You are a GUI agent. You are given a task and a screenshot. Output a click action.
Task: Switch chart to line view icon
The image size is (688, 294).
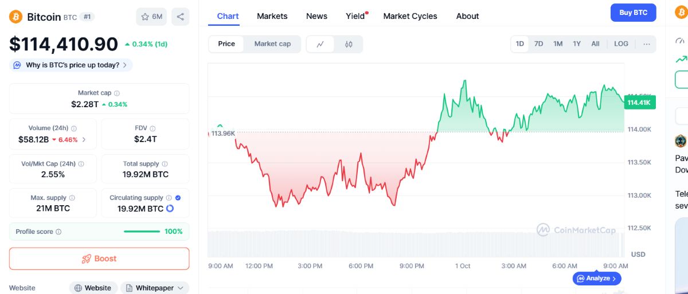click(320, 44)
